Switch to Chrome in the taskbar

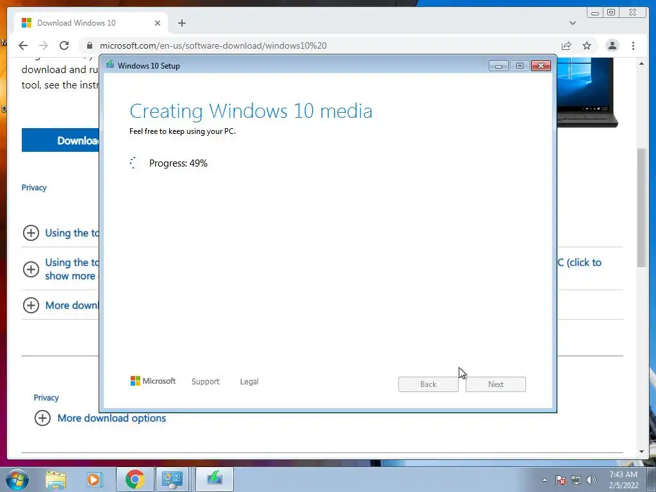135,479
